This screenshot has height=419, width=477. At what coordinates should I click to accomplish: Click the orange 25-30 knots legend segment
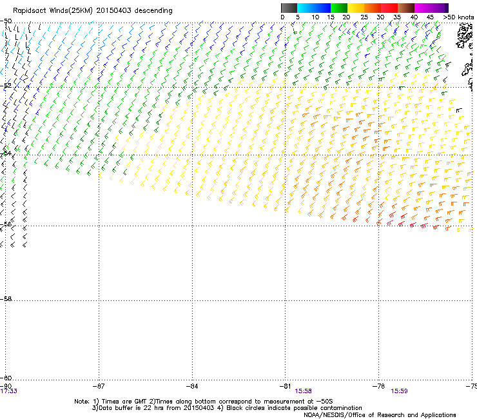373,8
